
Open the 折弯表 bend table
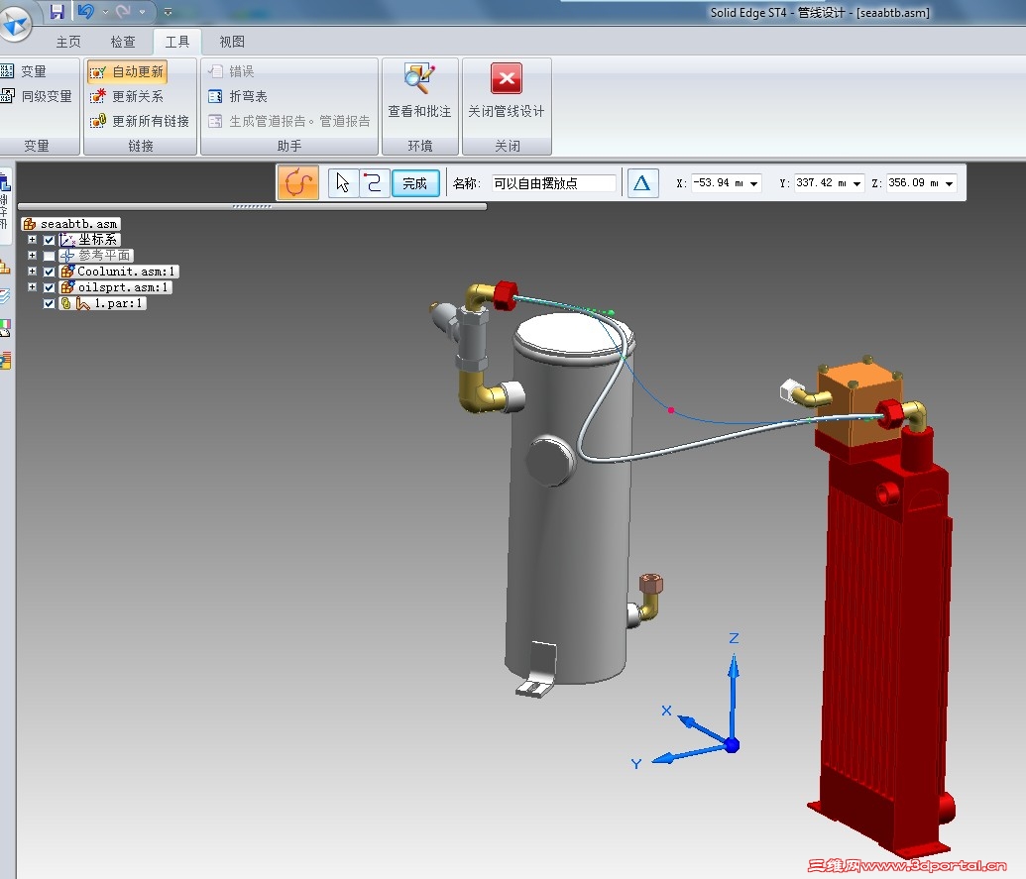pyautogui.click(x=238, y=96)
